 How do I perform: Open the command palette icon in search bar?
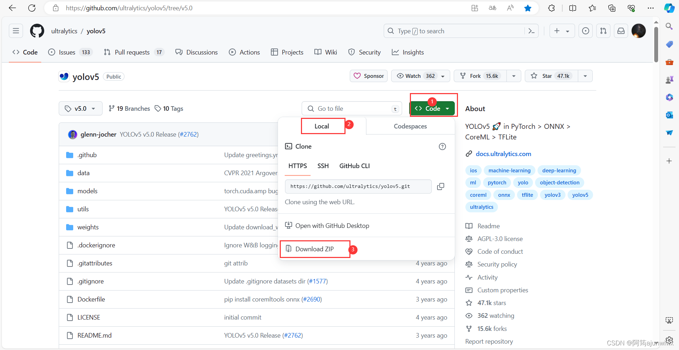point(531,31)
